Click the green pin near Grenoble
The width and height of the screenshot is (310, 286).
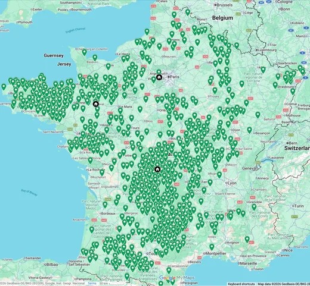point(254,207)
